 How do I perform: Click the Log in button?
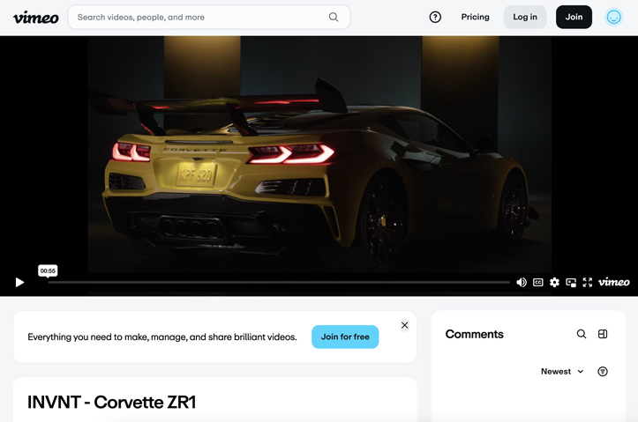[x=525, y=17]
